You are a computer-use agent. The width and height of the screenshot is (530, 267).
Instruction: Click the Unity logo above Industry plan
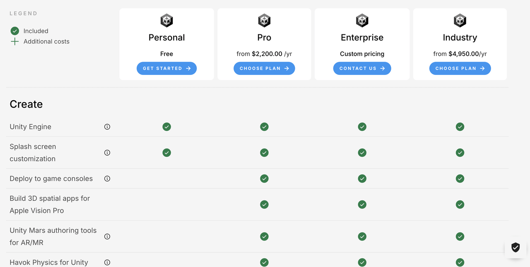click(x=460, y=20)
